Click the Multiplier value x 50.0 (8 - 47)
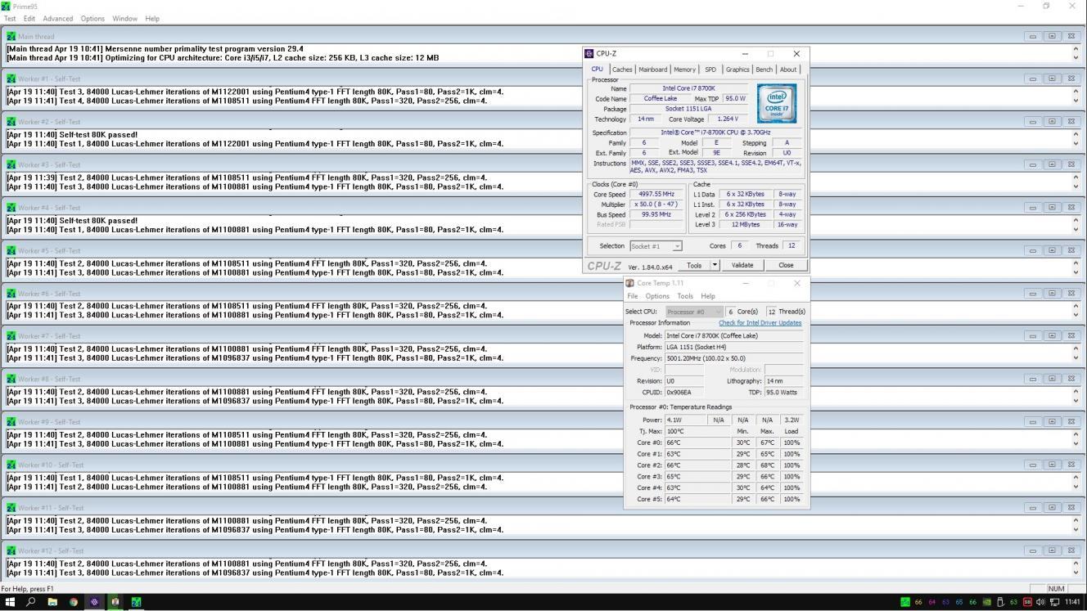1087x611 pixels. [656, 204]
